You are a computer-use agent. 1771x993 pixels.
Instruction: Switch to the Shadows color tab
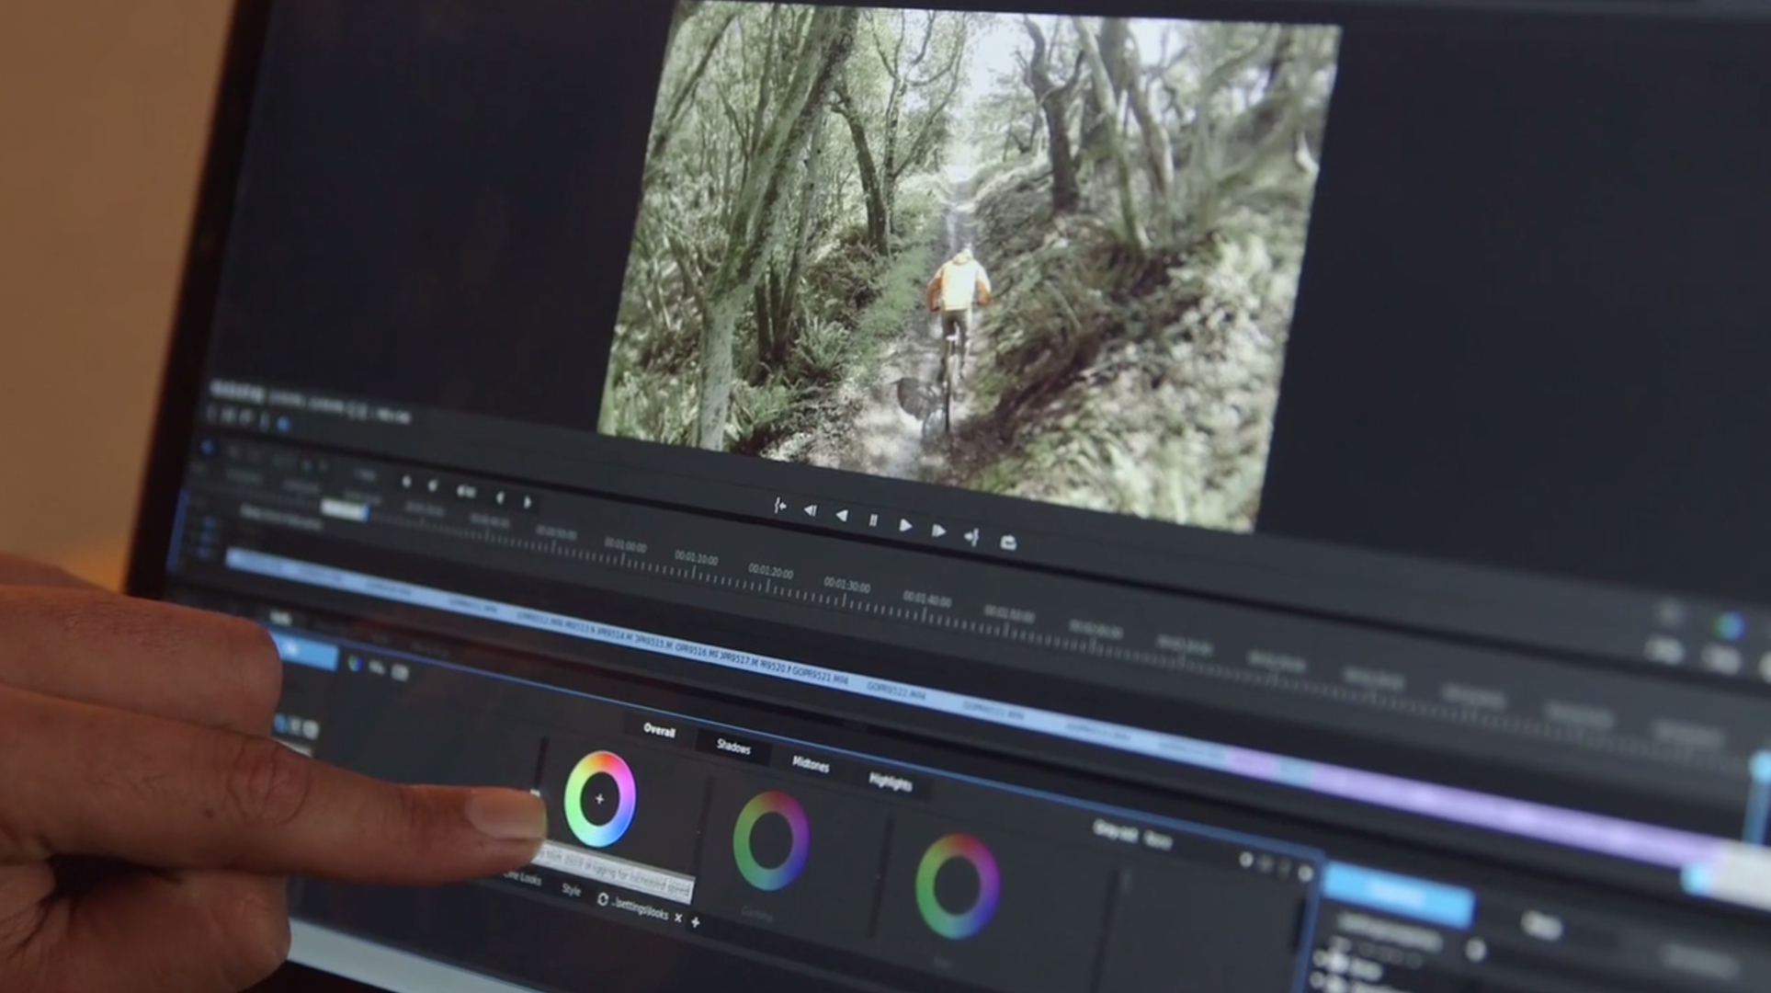[x=733, y=747]
